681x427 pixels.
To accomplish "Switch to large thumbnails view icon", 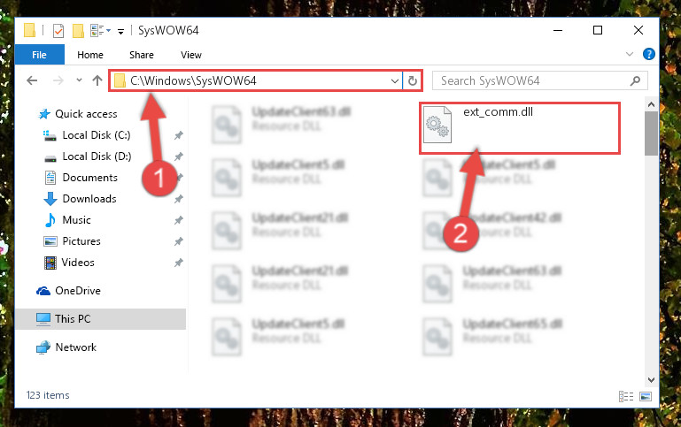I will pos(646,396).
